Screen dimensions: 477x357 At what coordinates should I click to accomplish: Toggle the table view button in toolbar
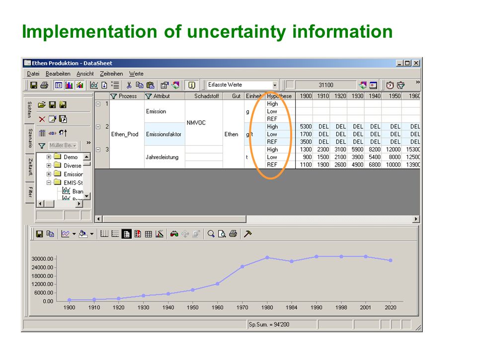(59, 85)
